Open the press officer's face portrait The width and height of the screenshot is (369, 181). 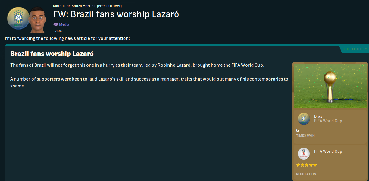coord(38,19)
